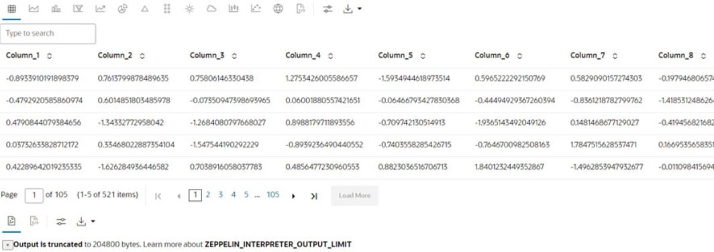Image resolution: width=714 pixels, height=252 pixels.
Task: Go to previous page arrow
Action: pos(179,196)
